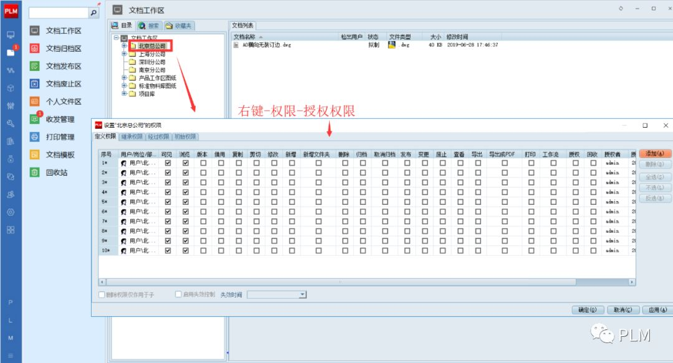
Task: Expand the 上海分公司 tree node
Action: pos(125,54)
